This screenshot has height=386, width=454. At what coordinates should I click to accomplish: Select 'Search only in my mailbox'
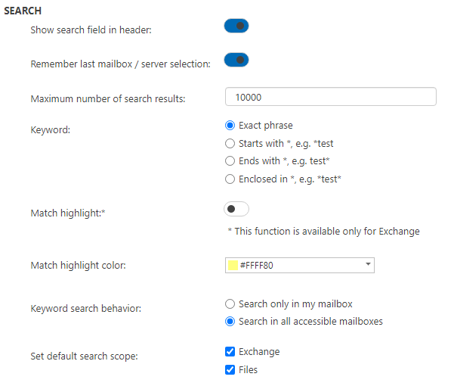coord(230,304)
